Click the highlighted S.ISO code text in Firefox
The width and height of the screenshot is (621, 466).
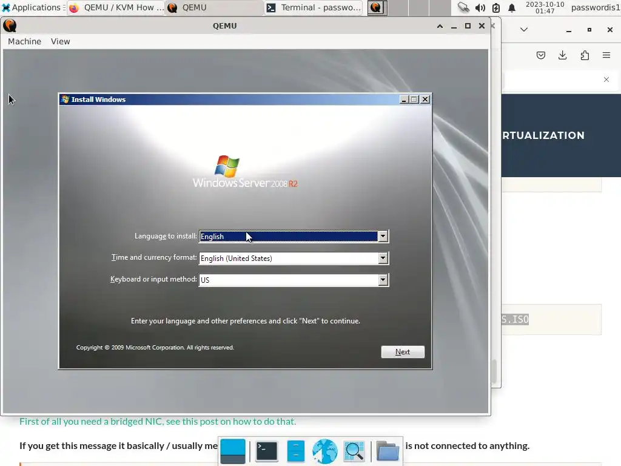pyautogui.click(x=515, y=319)
